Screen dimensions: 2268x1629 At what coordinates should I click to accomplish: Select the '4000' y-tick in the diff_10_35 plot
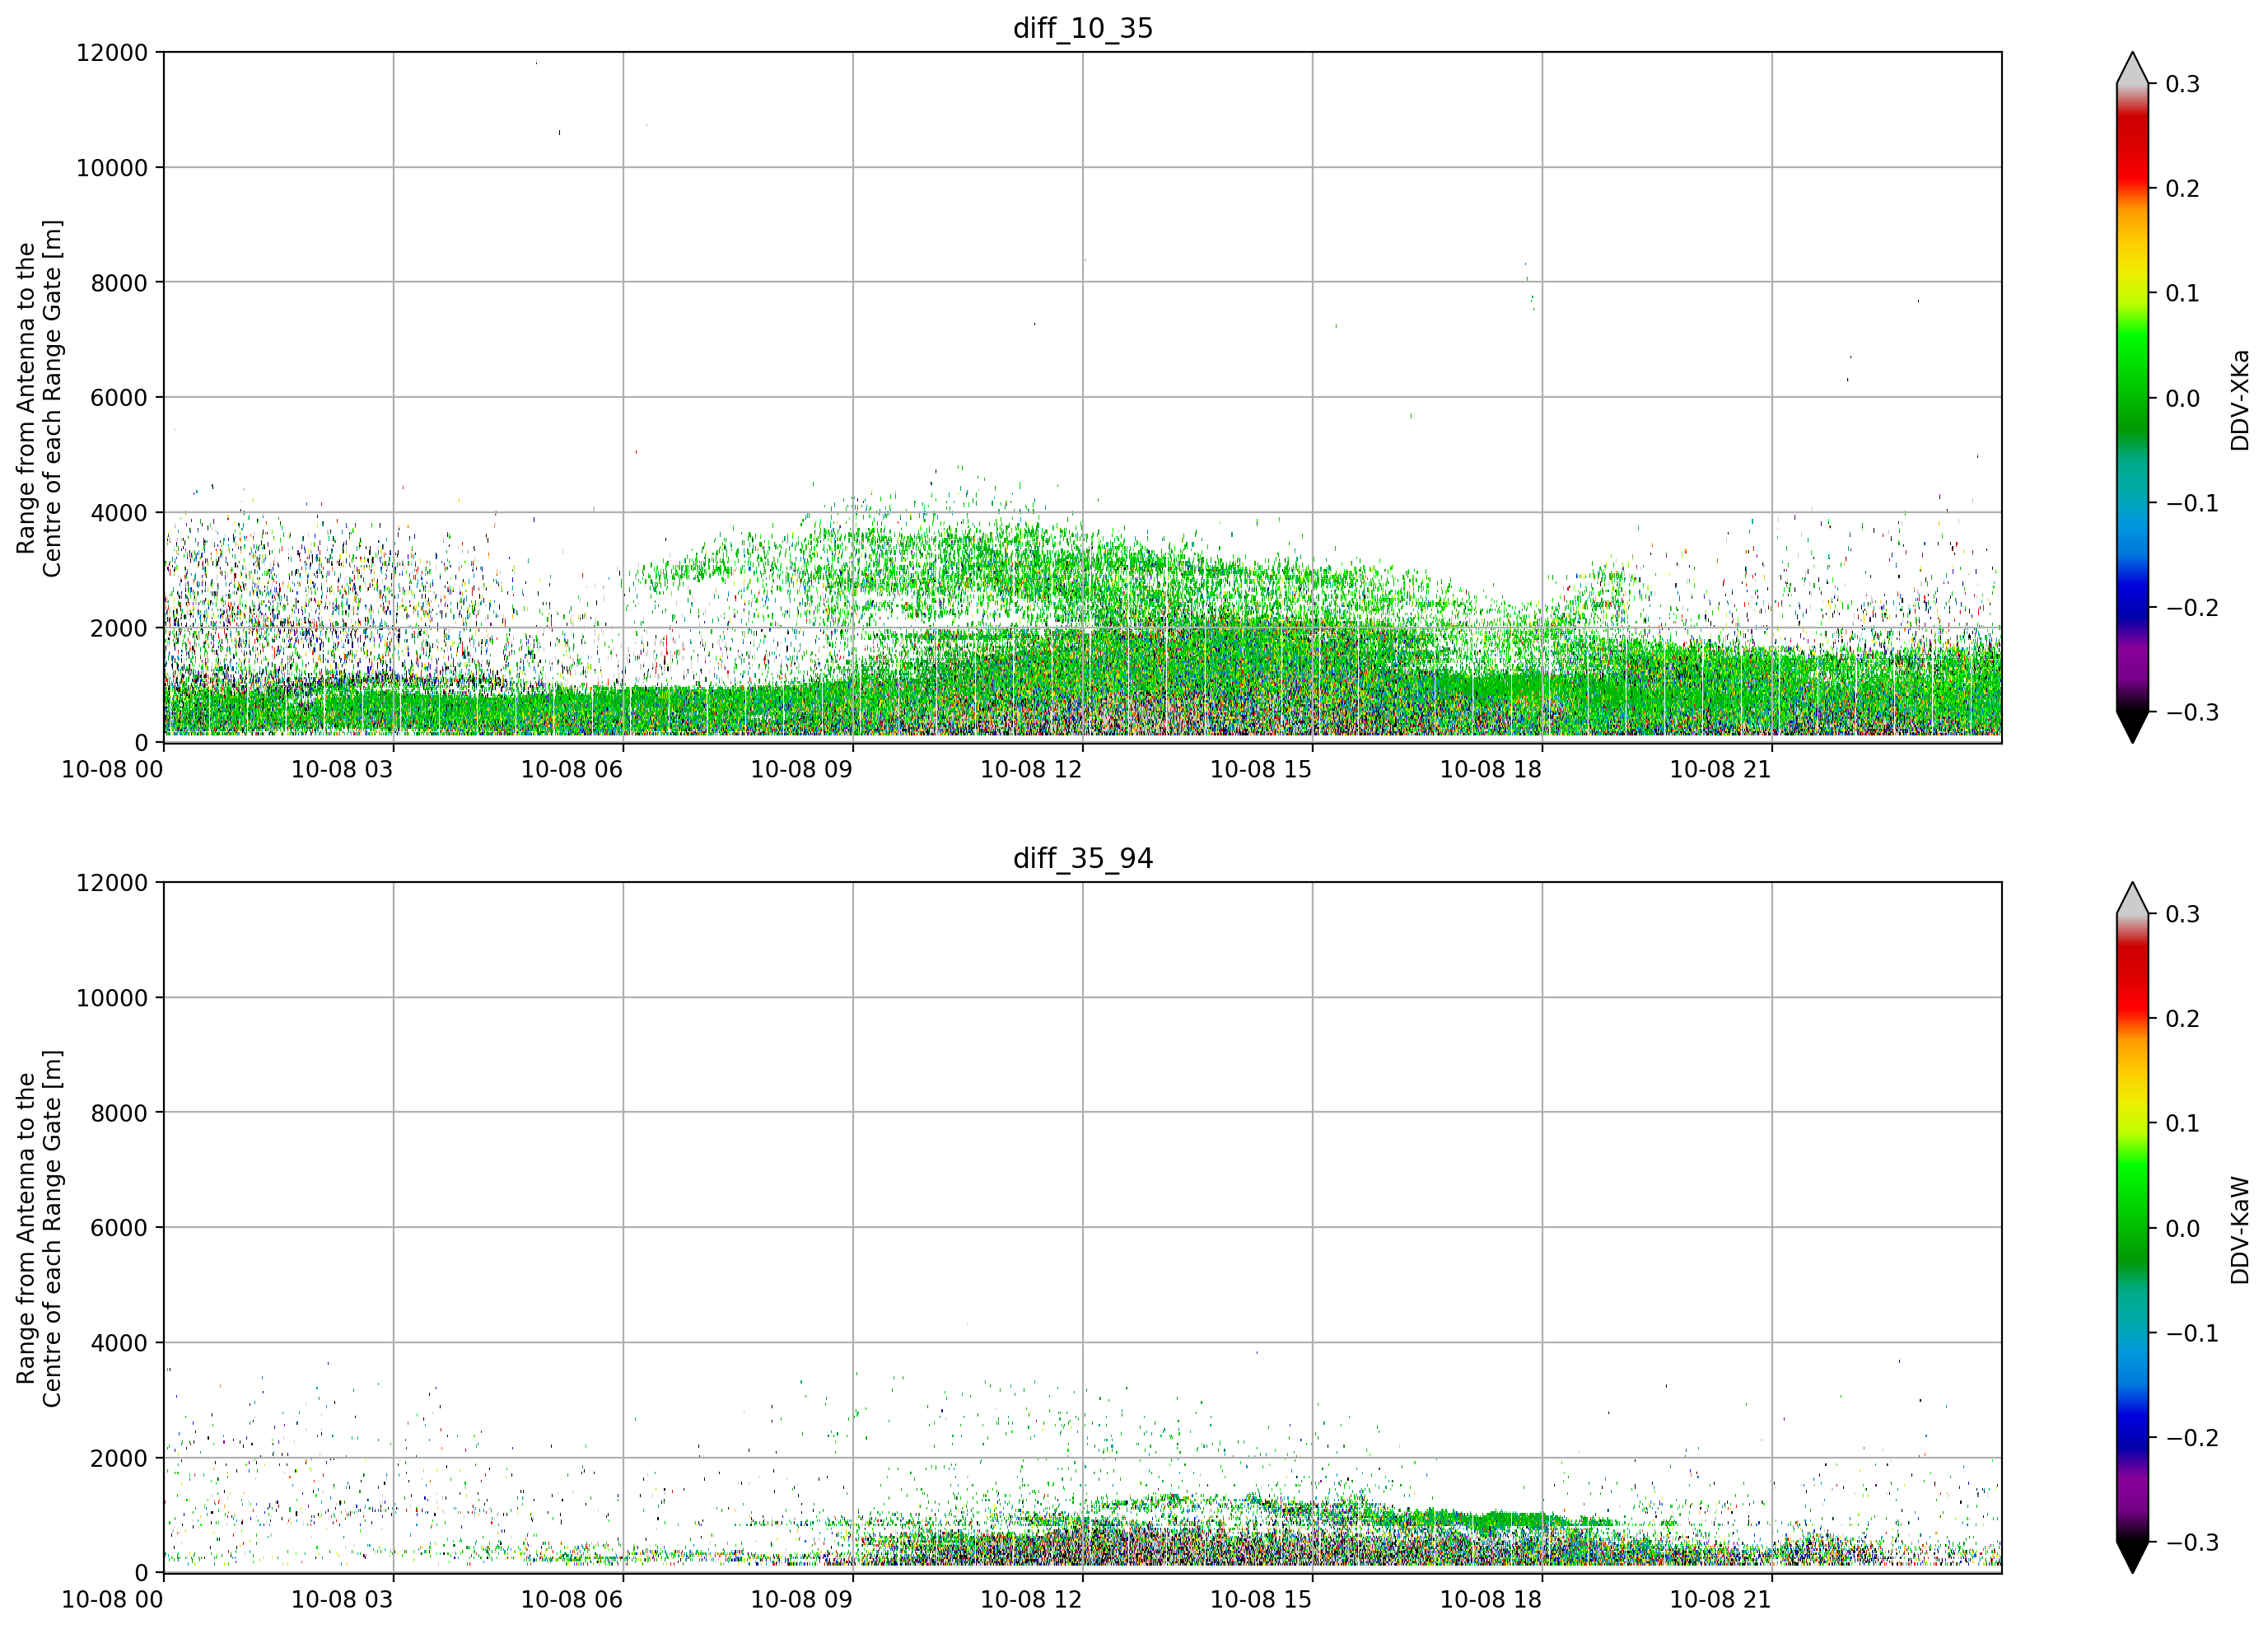[x=119, y=513]
